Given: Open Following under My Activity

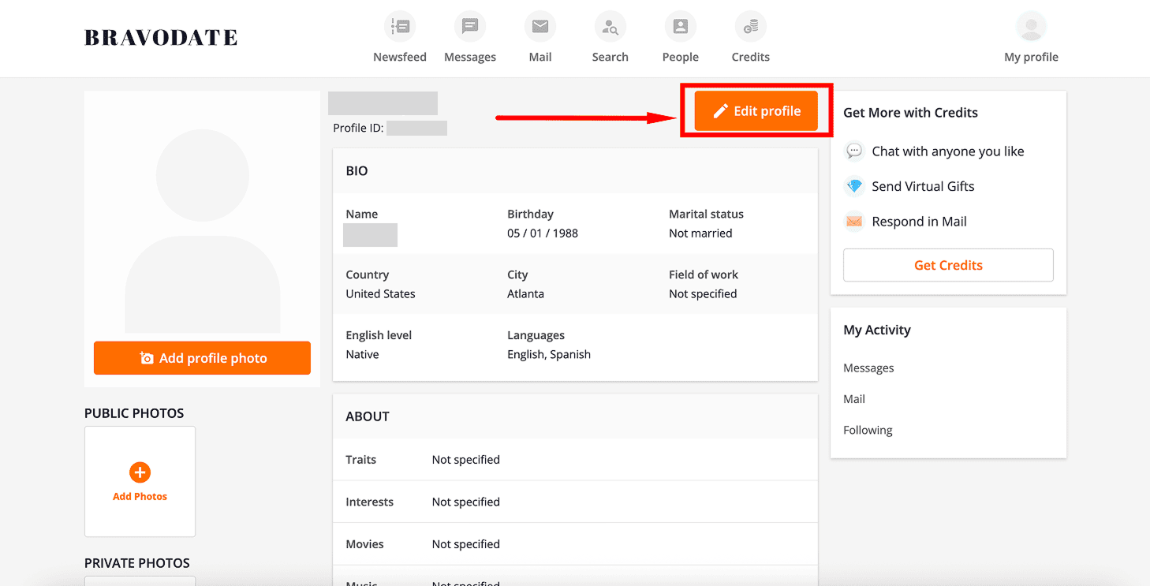Looking at the screenshot, I should coord(868,430).
